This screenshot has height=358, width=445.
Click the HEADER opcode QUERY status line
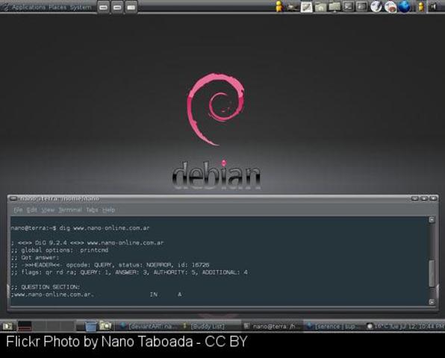[110, 265]
